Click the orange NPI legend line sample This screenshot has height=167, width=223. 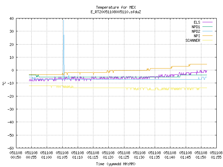click(x=207, y=35)
